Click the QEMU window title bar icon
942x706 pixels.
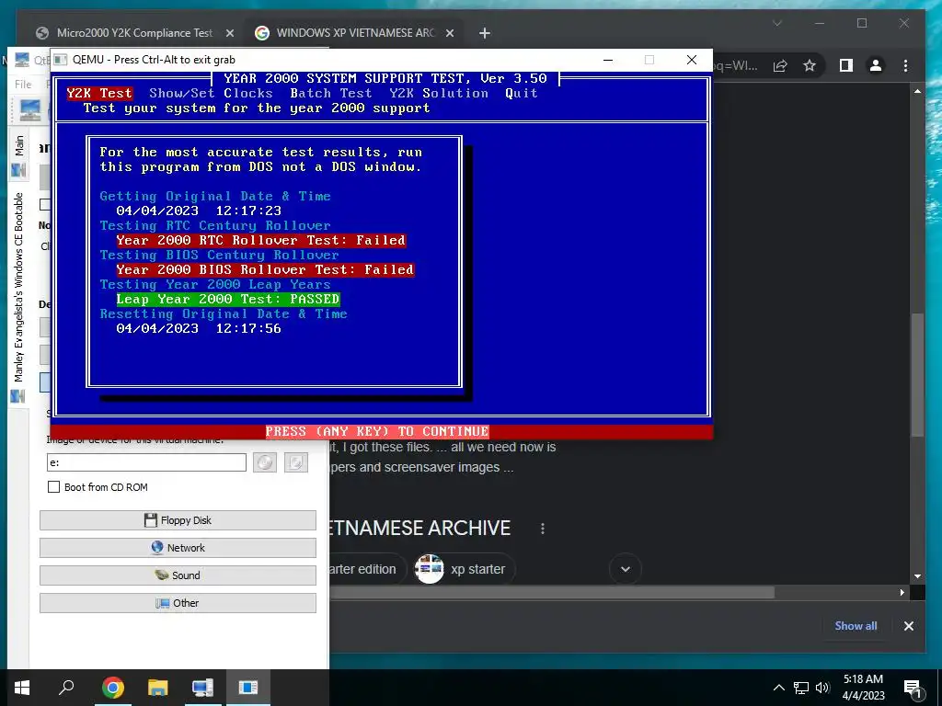60,60
